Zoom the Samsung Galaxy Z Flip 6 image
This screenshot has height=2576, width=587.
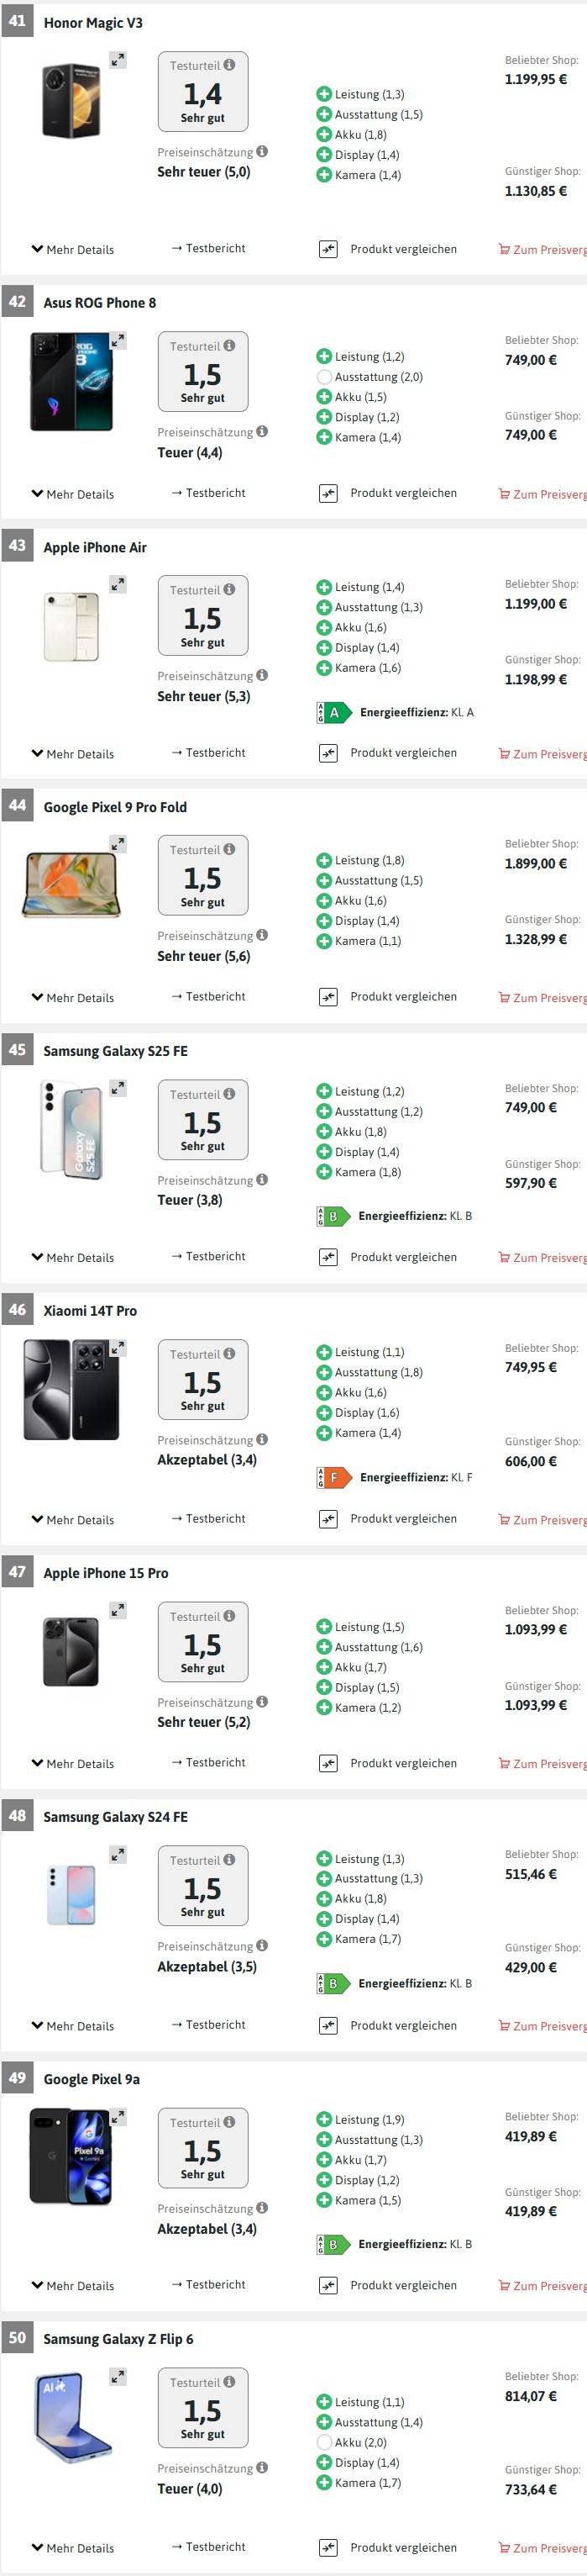[x=118, y=2377]
